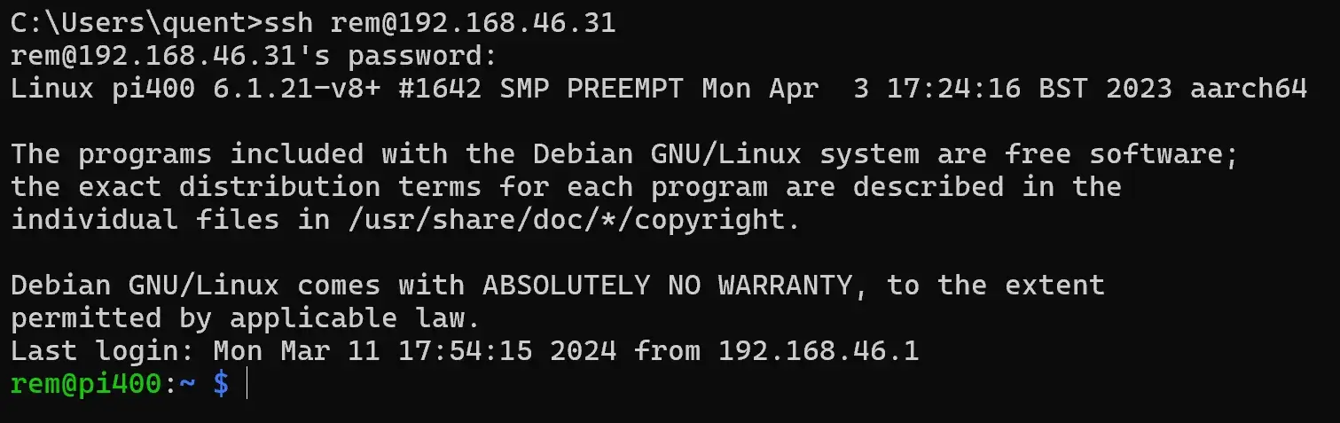Click the terminal cursor after the prompt
The image size is (1340, 423).
pyautogui.click(x=247, y=384)
